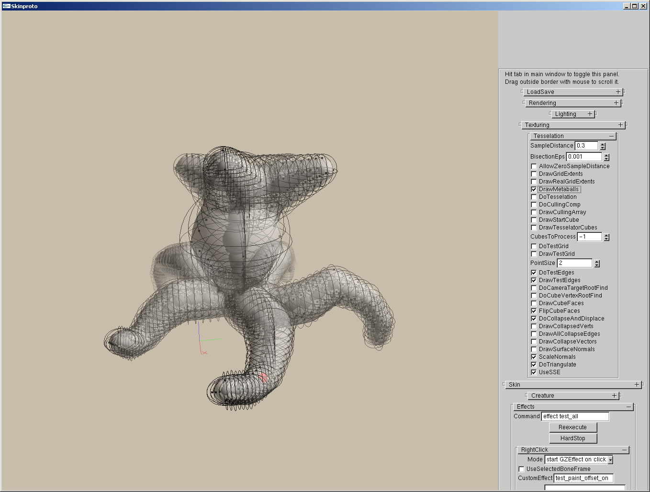Enable the DoTesselation checkbox
650x492 pixels.
[534, 197]
